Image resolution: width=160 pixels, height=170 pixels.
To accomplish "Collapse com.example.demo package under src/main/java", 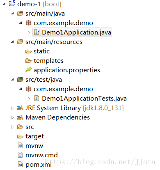I will tap(21, 23).
